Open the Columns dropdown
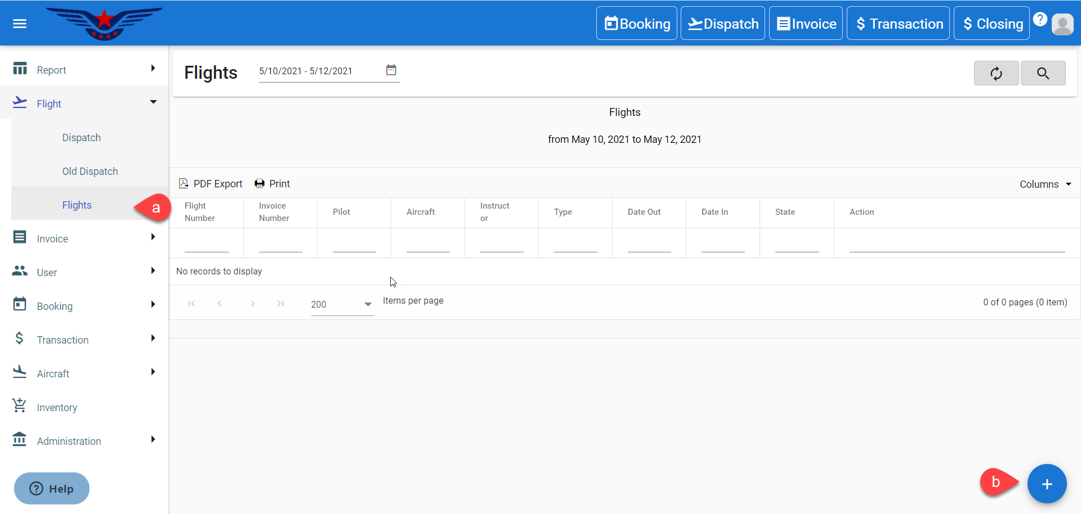Viewport: 1081px width, 514px height. click(1045, 184)
